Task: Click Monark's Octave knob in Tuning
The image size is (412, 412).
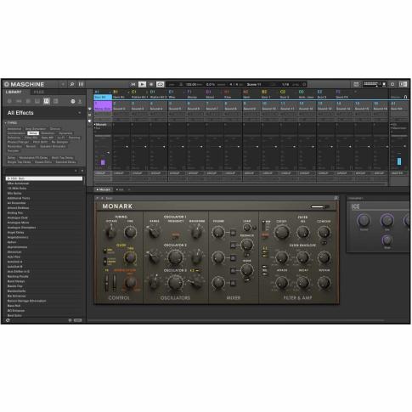Action: pyautogui.click(x=110, y=232)
